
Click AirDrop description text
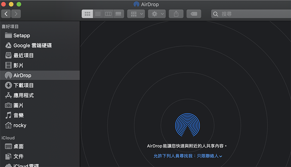coord(187,146)
